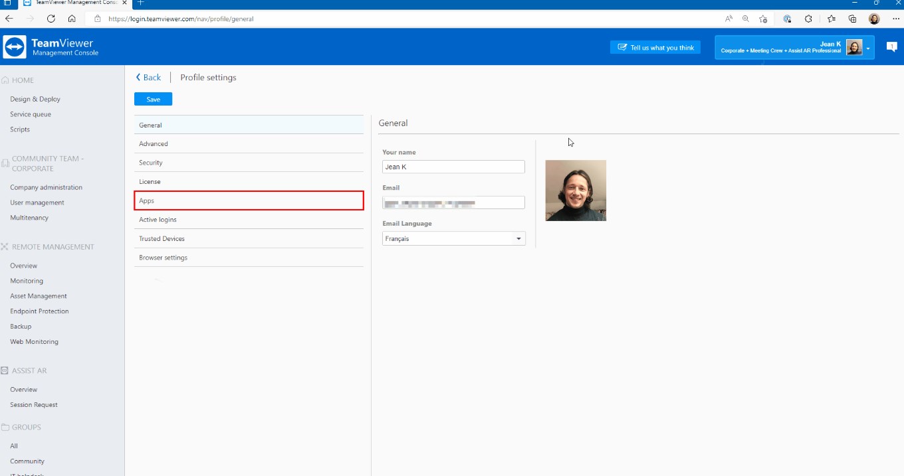The image size is (904, 476).
Task: Open the password manager extension icon
Action: click(x=788, y=19)
